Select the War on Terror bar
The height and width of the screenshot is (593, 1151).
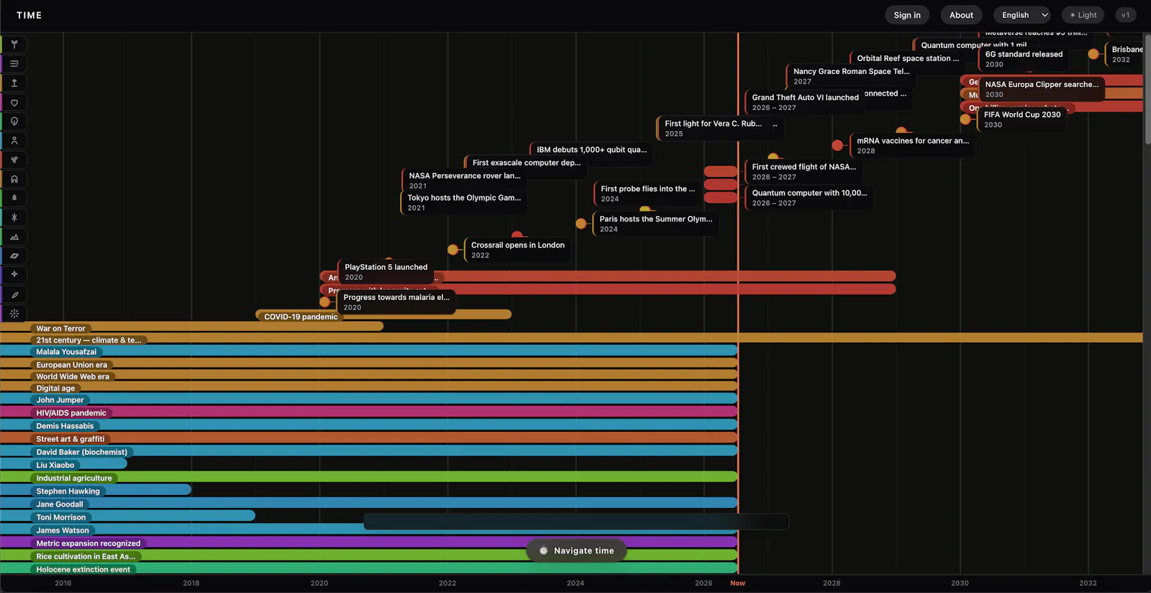coord(191,327)
